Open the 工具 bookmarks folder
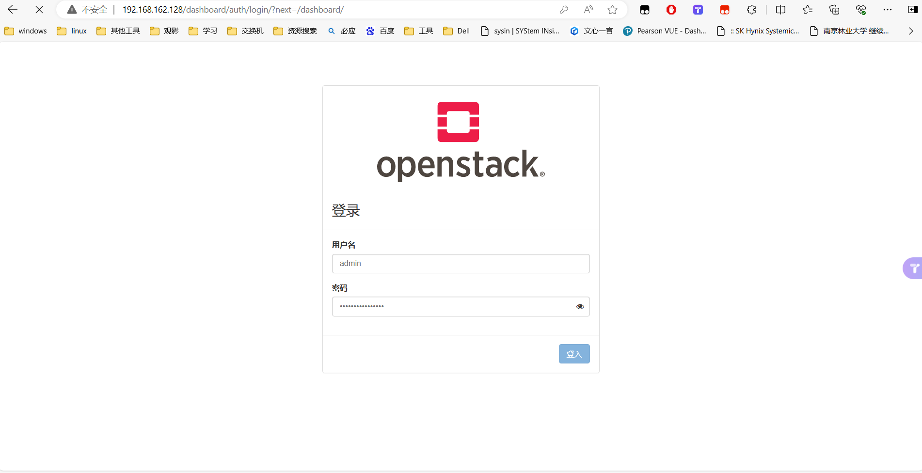Viewport: 922px width, 473px height. [x=419, y=31]
